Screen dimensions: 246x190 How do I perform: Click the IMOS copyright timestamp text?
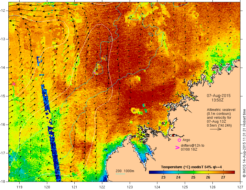click(244, 143)
